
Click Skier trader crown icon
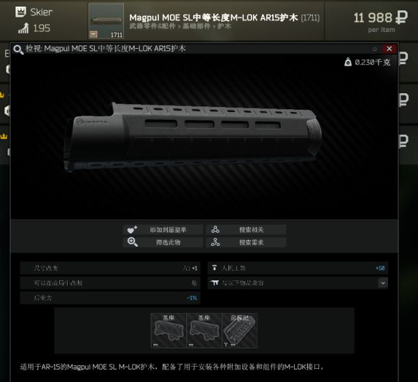click(x=20, y=12)
